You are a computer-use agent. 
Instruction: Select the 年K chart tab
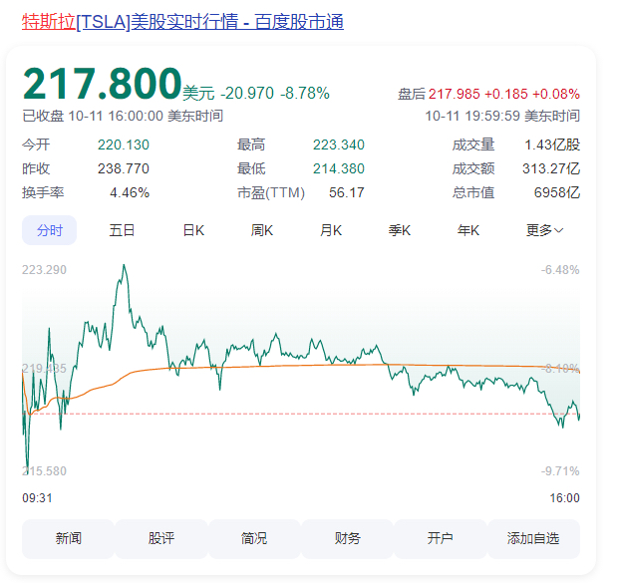coord(468,230)
